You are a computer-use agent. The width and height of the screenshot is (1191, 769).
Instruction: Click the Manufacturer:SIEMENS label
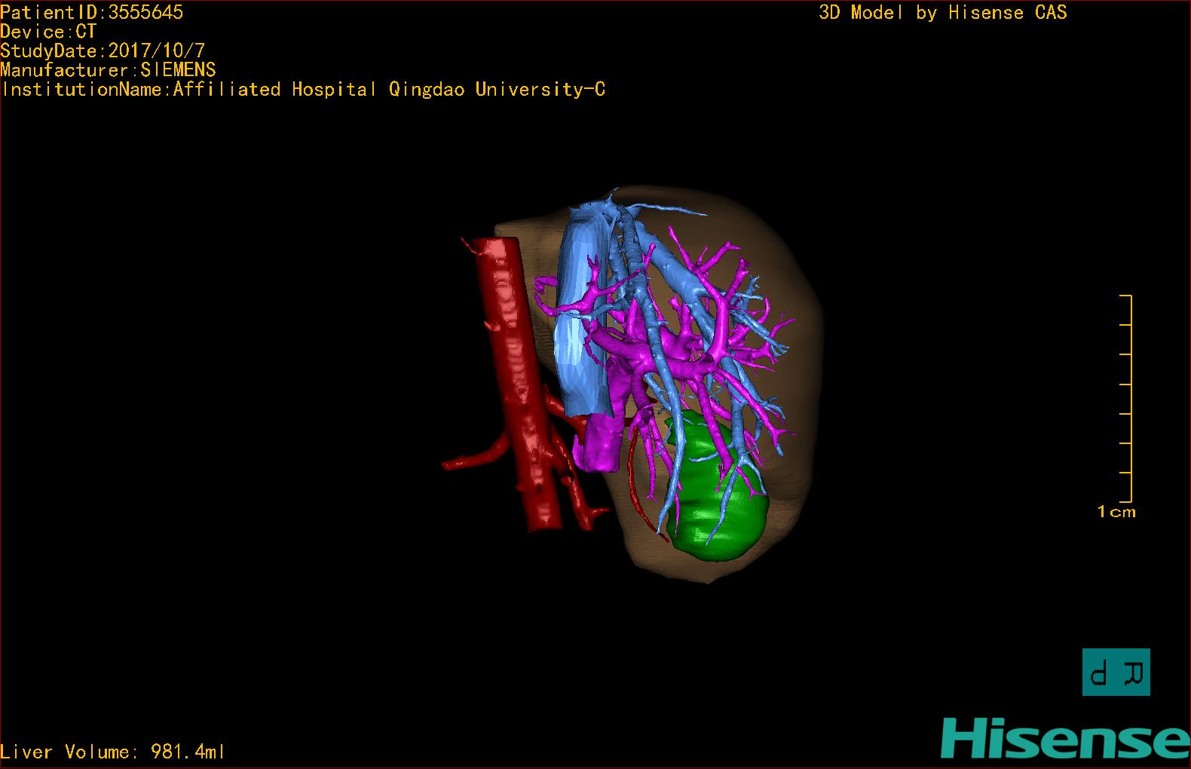coord(109,70)
